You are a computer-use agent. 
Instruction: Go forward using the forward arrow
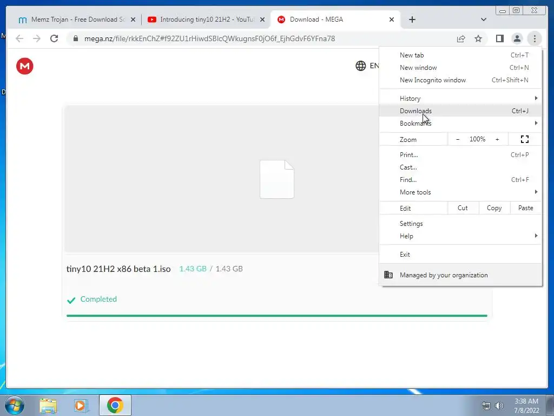point(37,38)
